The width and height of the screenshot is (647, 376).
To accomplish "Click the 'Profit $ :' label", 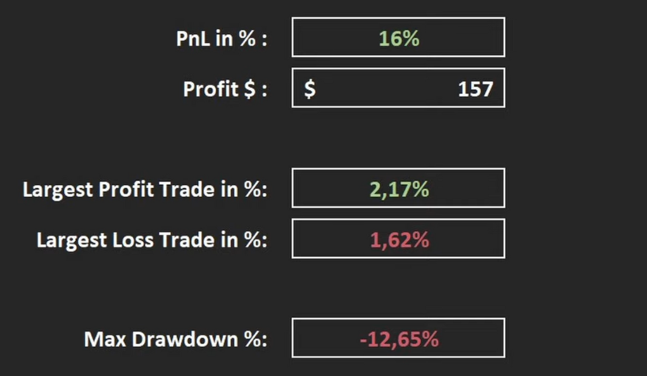I will pos(225,89).
